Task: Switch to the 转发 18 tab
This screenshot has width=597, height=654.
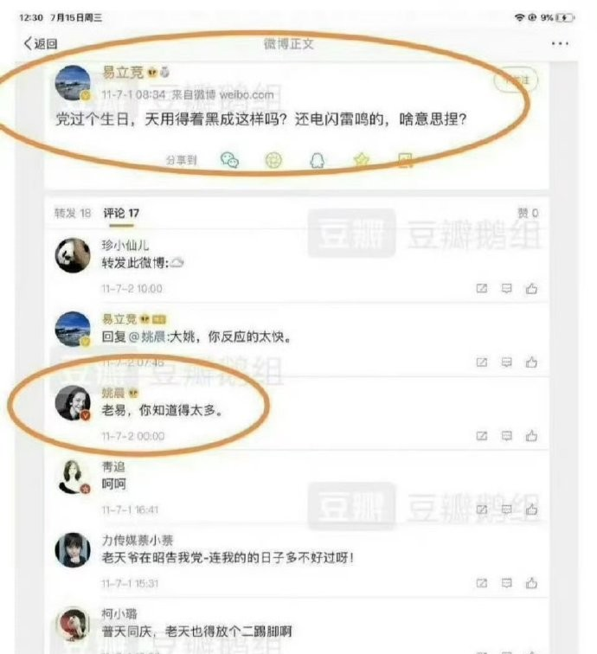Action: [x=73, y=213]
